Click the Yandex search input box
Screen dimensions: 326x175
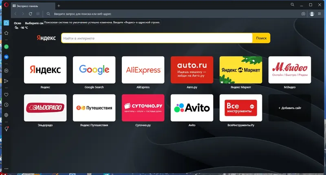[157, 38]
